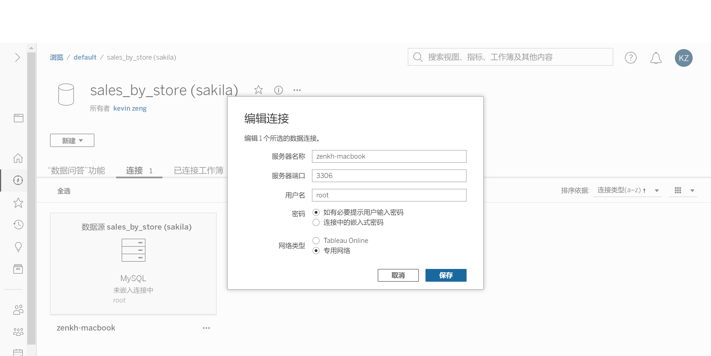The width and height of the screenshot is (711, 356).
Task: Open the sort by 连接类型(a–z) dropdown
Action: [628, 190]
